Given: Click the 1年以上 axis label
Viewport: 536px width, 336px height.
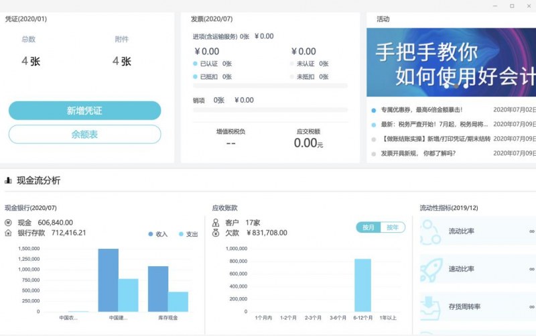Looking at the screenshot, I should pyautogui.click(x=388, y=318).
